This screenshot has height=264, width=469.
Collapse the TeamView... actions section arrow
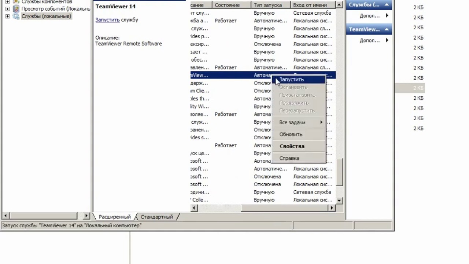tap(387, 29)
